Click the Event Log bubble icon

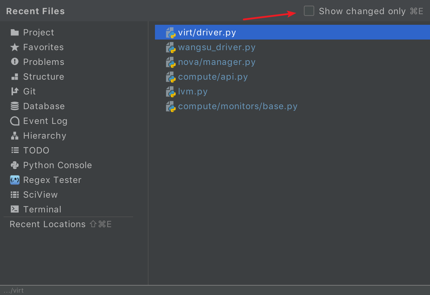coord(14,121)
